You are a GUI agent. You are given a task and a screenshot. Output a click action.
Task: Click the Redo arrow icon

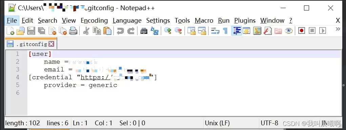pyautogui.click(x=131, y=31)
